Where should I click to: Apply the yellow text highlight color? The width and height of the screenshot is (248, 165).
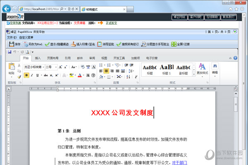click(x=72, y=75)
